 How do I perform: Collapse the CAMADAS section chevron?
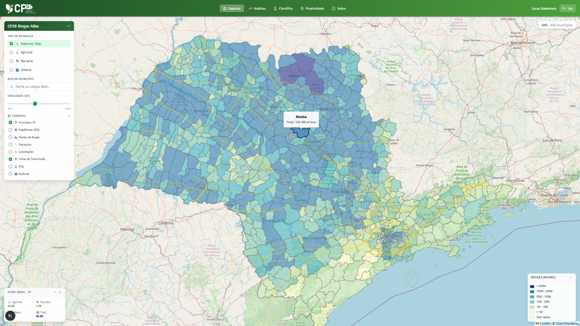69,116
